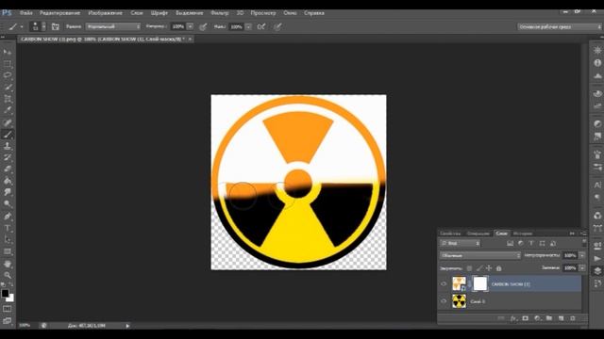
Task: Create a new layer
Action: tap(561, 318)
